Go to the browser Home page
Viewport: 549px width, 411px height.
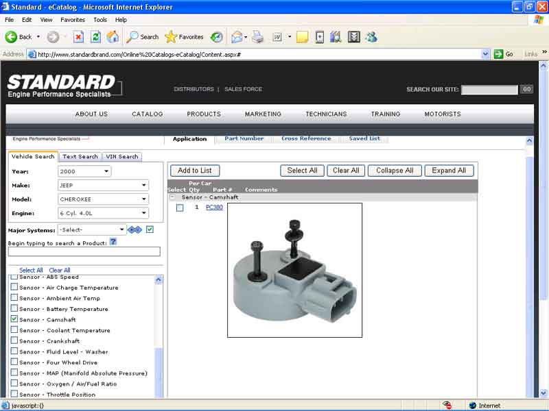pyautogui.click(x=113, y=37)
